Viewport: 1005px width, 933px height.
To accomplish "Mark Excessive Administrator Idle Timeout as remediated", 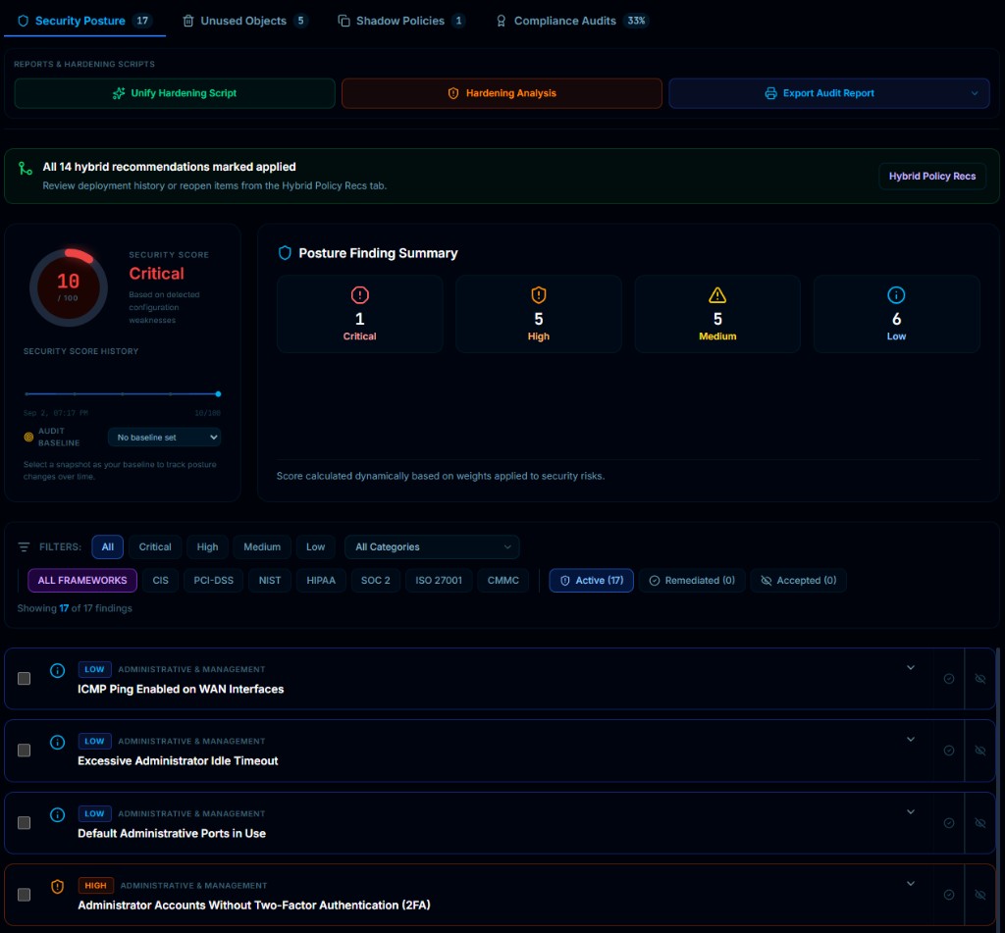I will tap(949, 751).
